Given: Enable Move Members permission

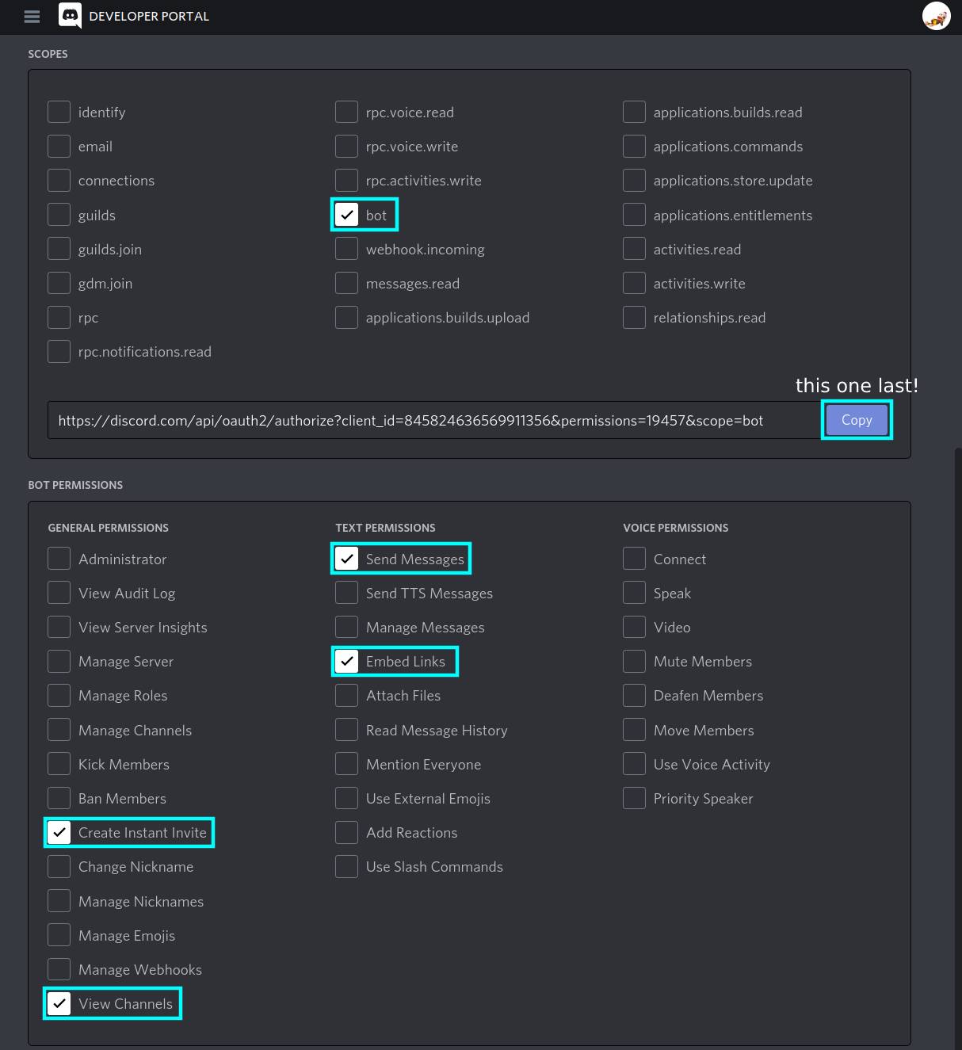Looking at the screenshot, I should coord(634,730).
